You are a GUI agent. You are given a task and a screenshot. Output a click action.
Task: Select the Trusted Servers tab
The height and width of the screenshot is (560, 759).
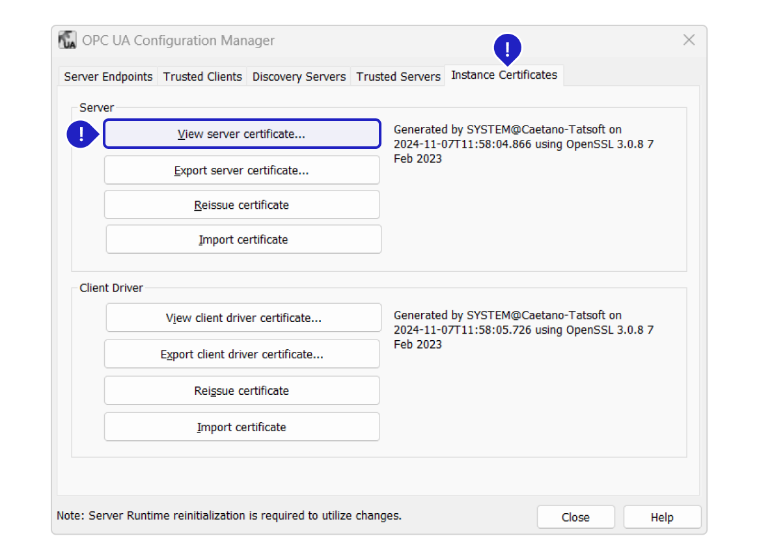pos(398,77)
